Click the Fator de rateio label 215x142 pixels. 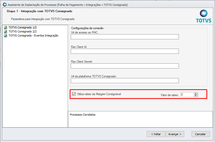[170, 95]
